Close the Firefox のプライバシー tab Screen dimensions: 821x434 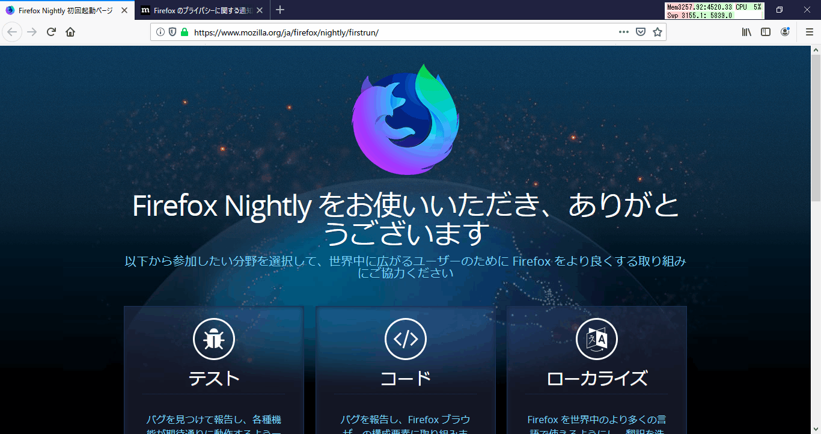(260, 10)
